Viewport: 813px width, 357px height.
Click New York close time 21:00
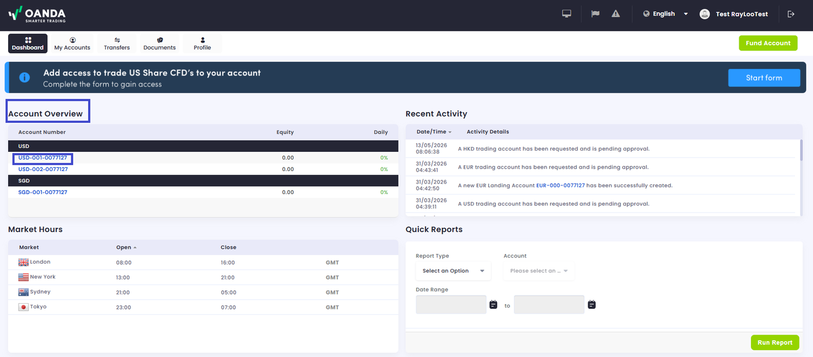pyautogui.click(x=228, y=278)
